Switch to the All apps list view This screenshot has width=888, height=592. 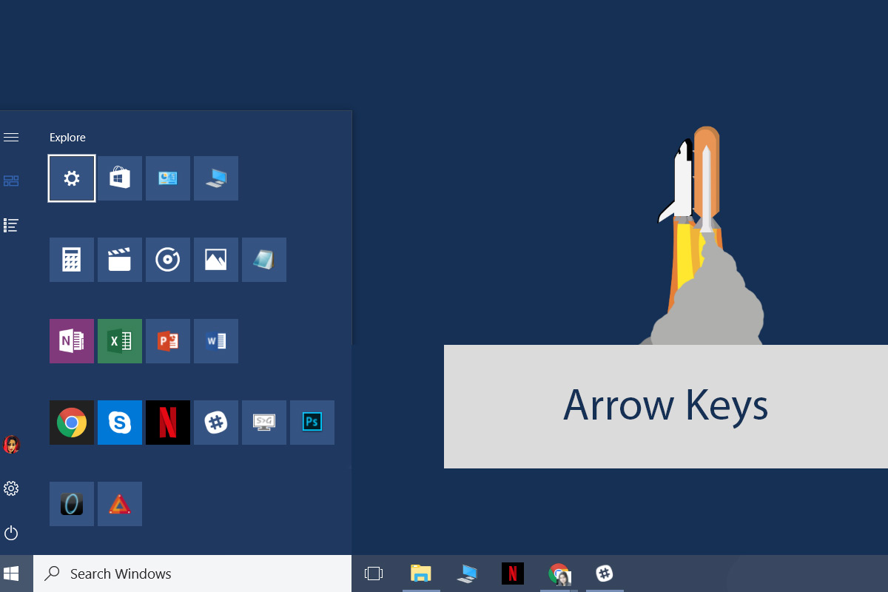[x=11, y=225]
